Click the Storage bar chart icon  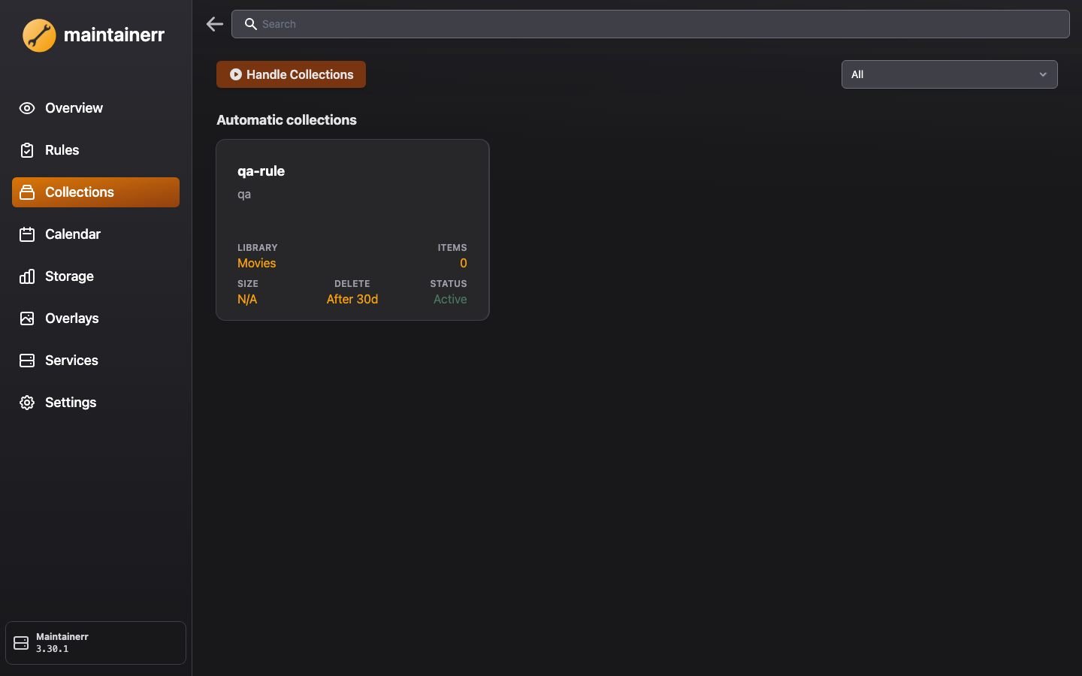coord(27,276)
